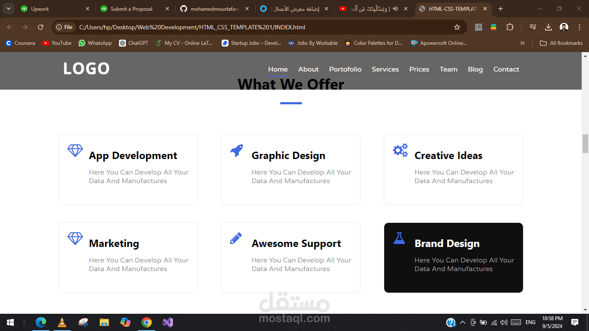Open the All Bookmarks folder
Image resolution: width=589 pixels, height=331 pixels.
coord(561,43)
